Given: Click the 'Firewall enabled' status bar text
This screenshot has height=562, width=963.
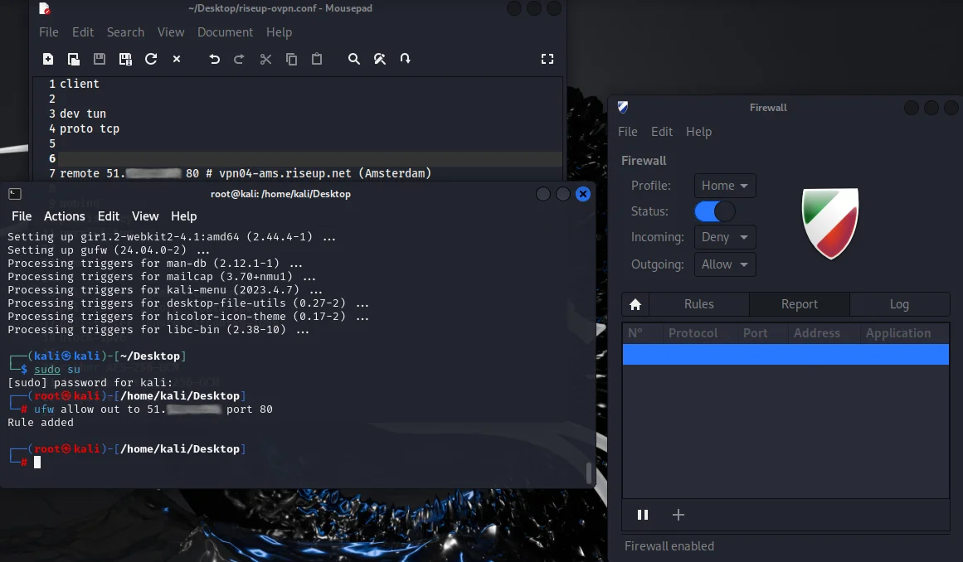Looking at the screenshot, I should [669, 546].
